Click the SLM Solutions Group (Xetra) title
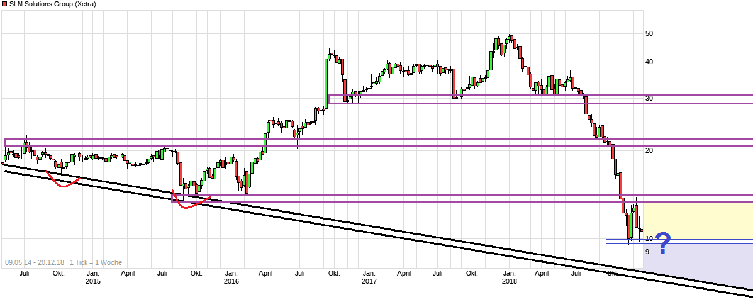 pyautogui.click(x=44, y=4)
